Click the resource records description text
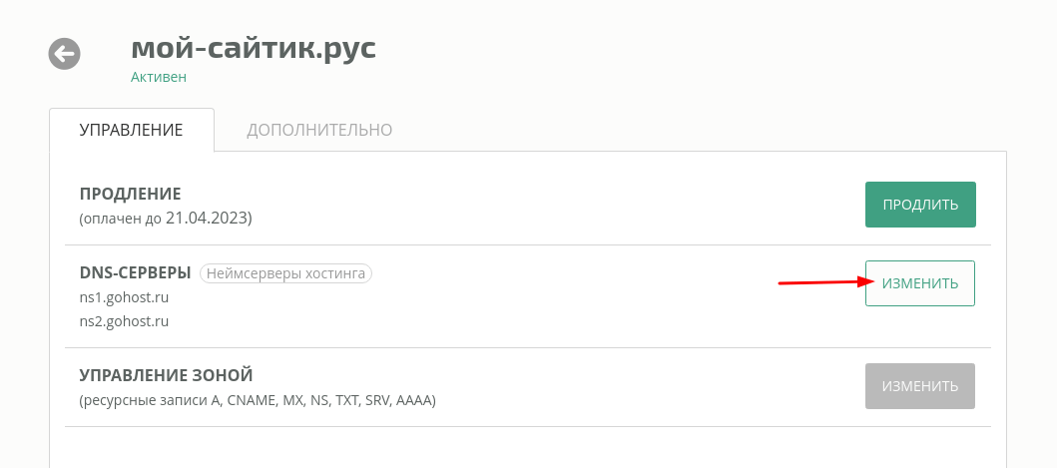 pyautogui.click(x=258, y=400)
